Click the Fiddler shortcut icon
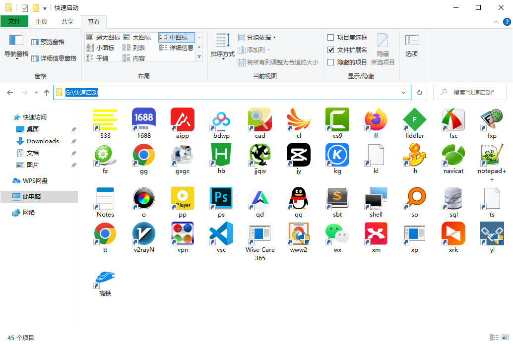 tap(415, 120)
